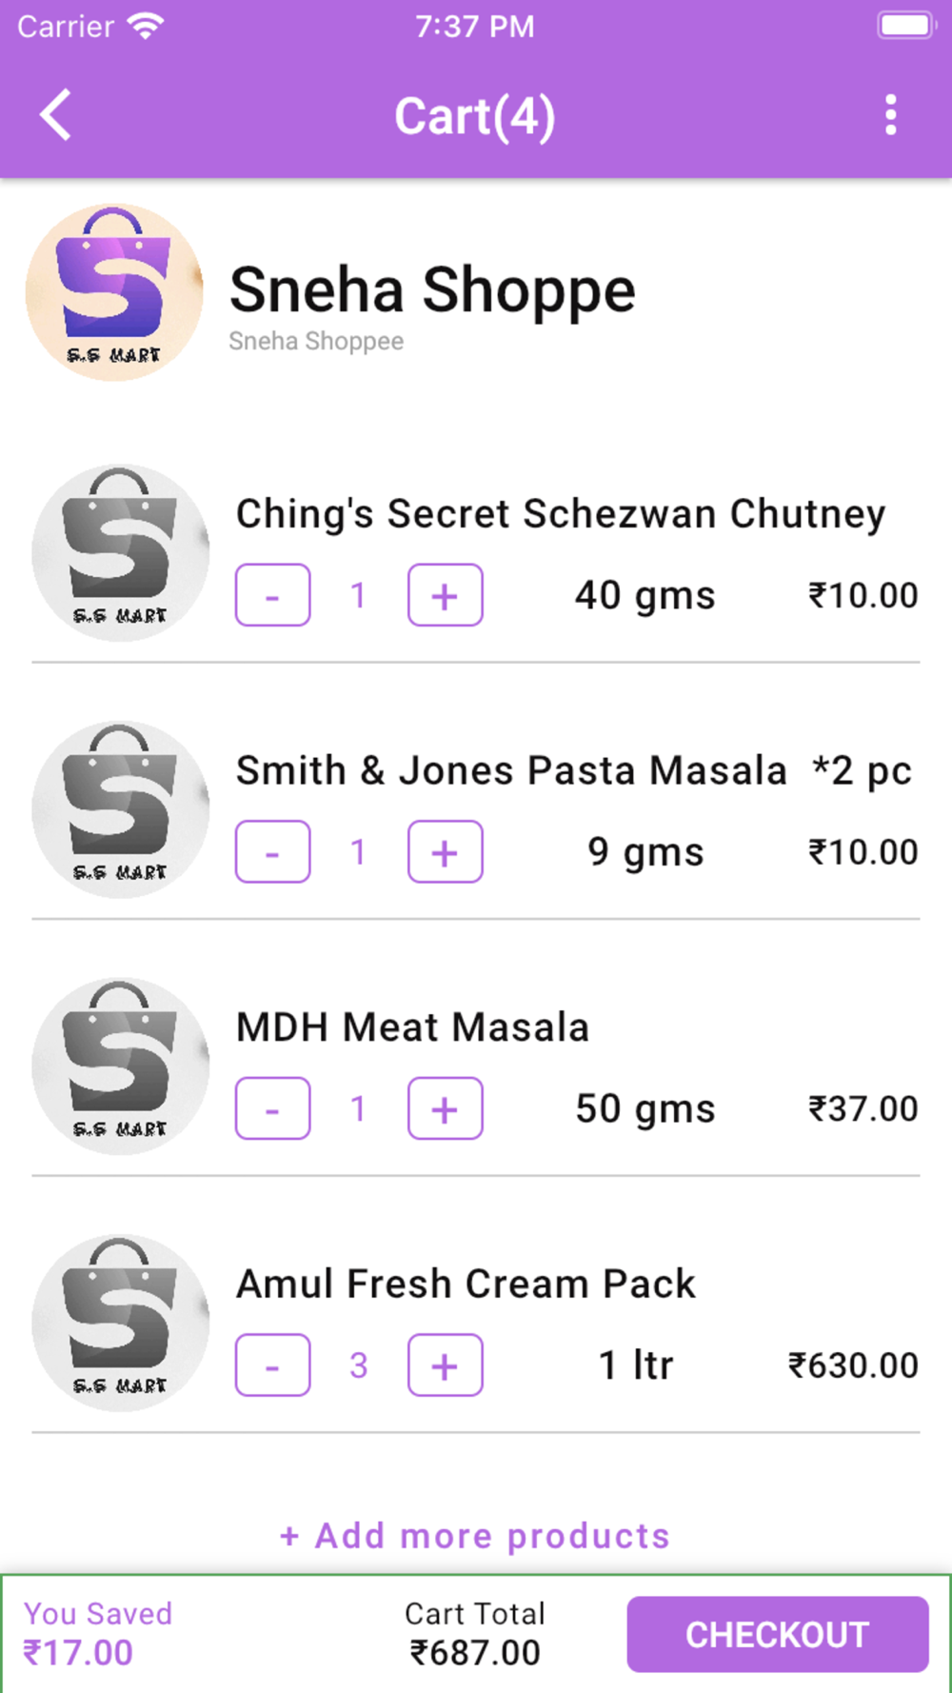Tap MDH Meat Masala product image
This screenshot has width=952, height=1693.
tap(120, 1066)
